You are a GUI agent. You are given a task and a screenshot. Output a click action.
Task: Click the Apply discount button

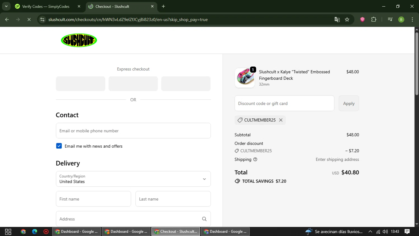pyautogui.click(x=349, y=103)
